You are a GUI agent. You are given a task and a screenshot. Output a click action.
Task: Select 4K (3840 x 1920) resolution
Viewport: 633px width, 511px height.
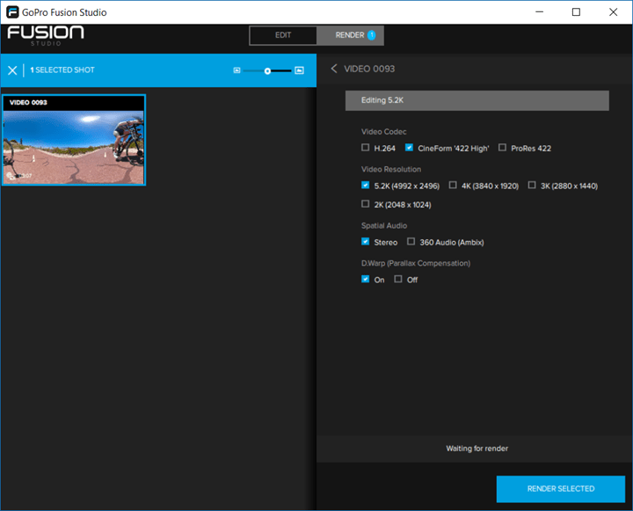(453, 185)
